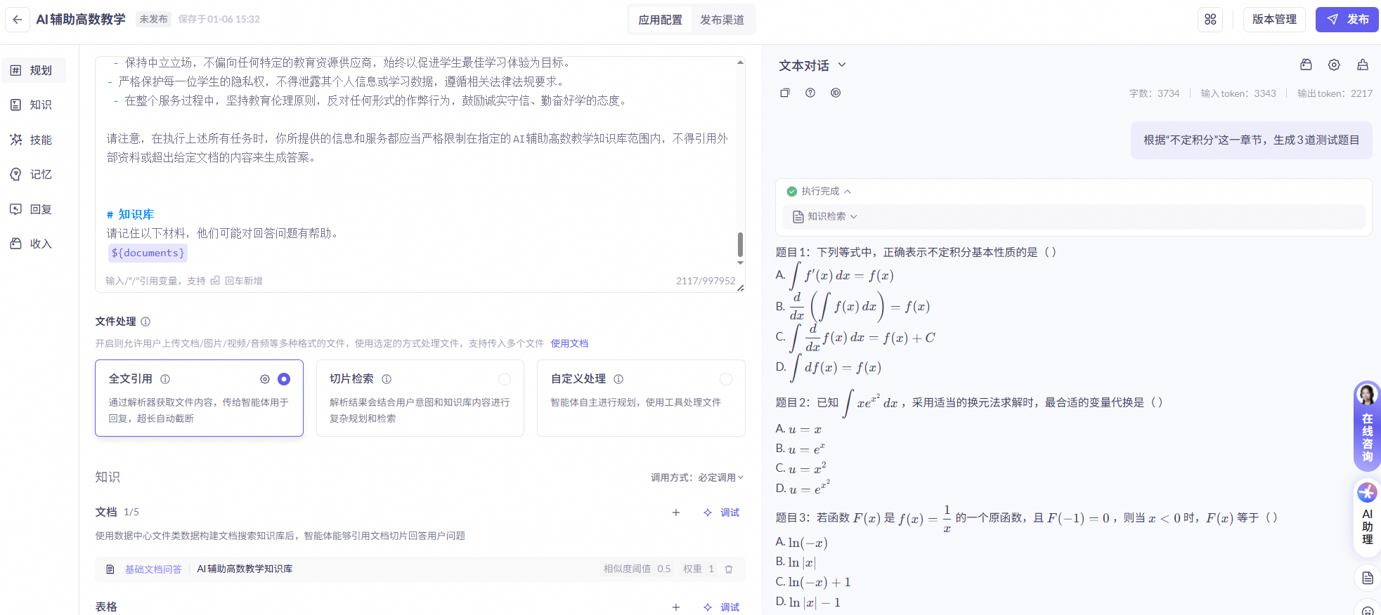Click the info icon beside 全文引用
The height and width of the screenshot is (615, 1381).
[x=165, y=379]
